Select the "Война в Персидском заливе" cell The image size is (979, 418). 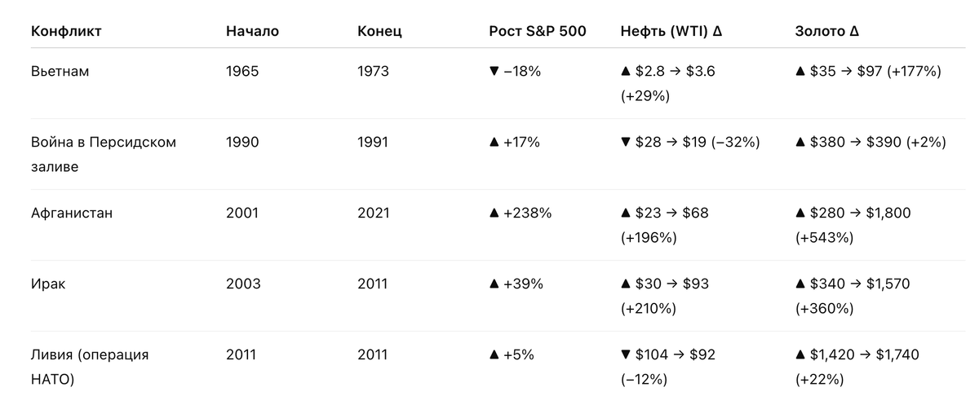point(103,153)
